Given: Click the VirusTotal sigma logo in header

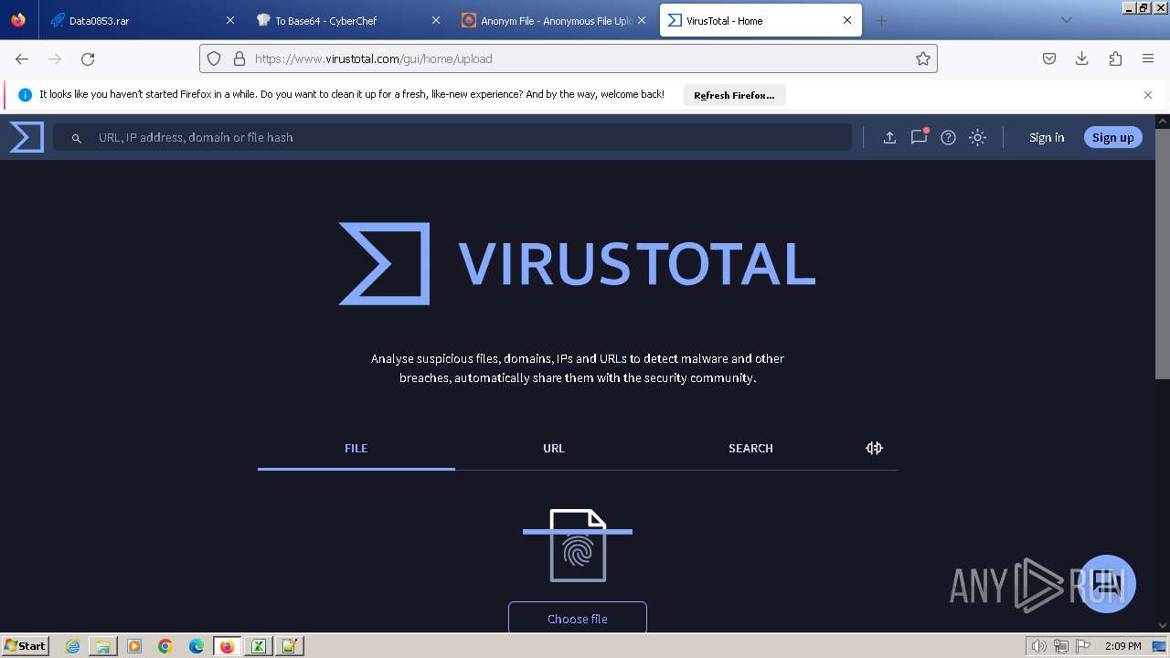Looking at the screenshot, I should (27, 137).
